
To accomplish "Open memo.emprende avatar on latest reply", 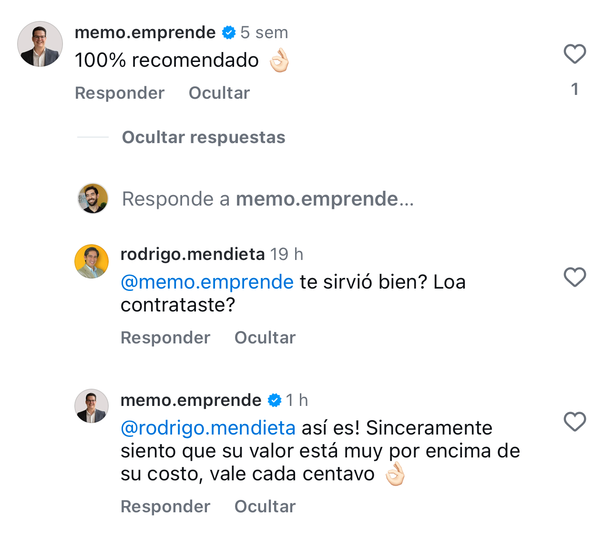I will point(92,406).
